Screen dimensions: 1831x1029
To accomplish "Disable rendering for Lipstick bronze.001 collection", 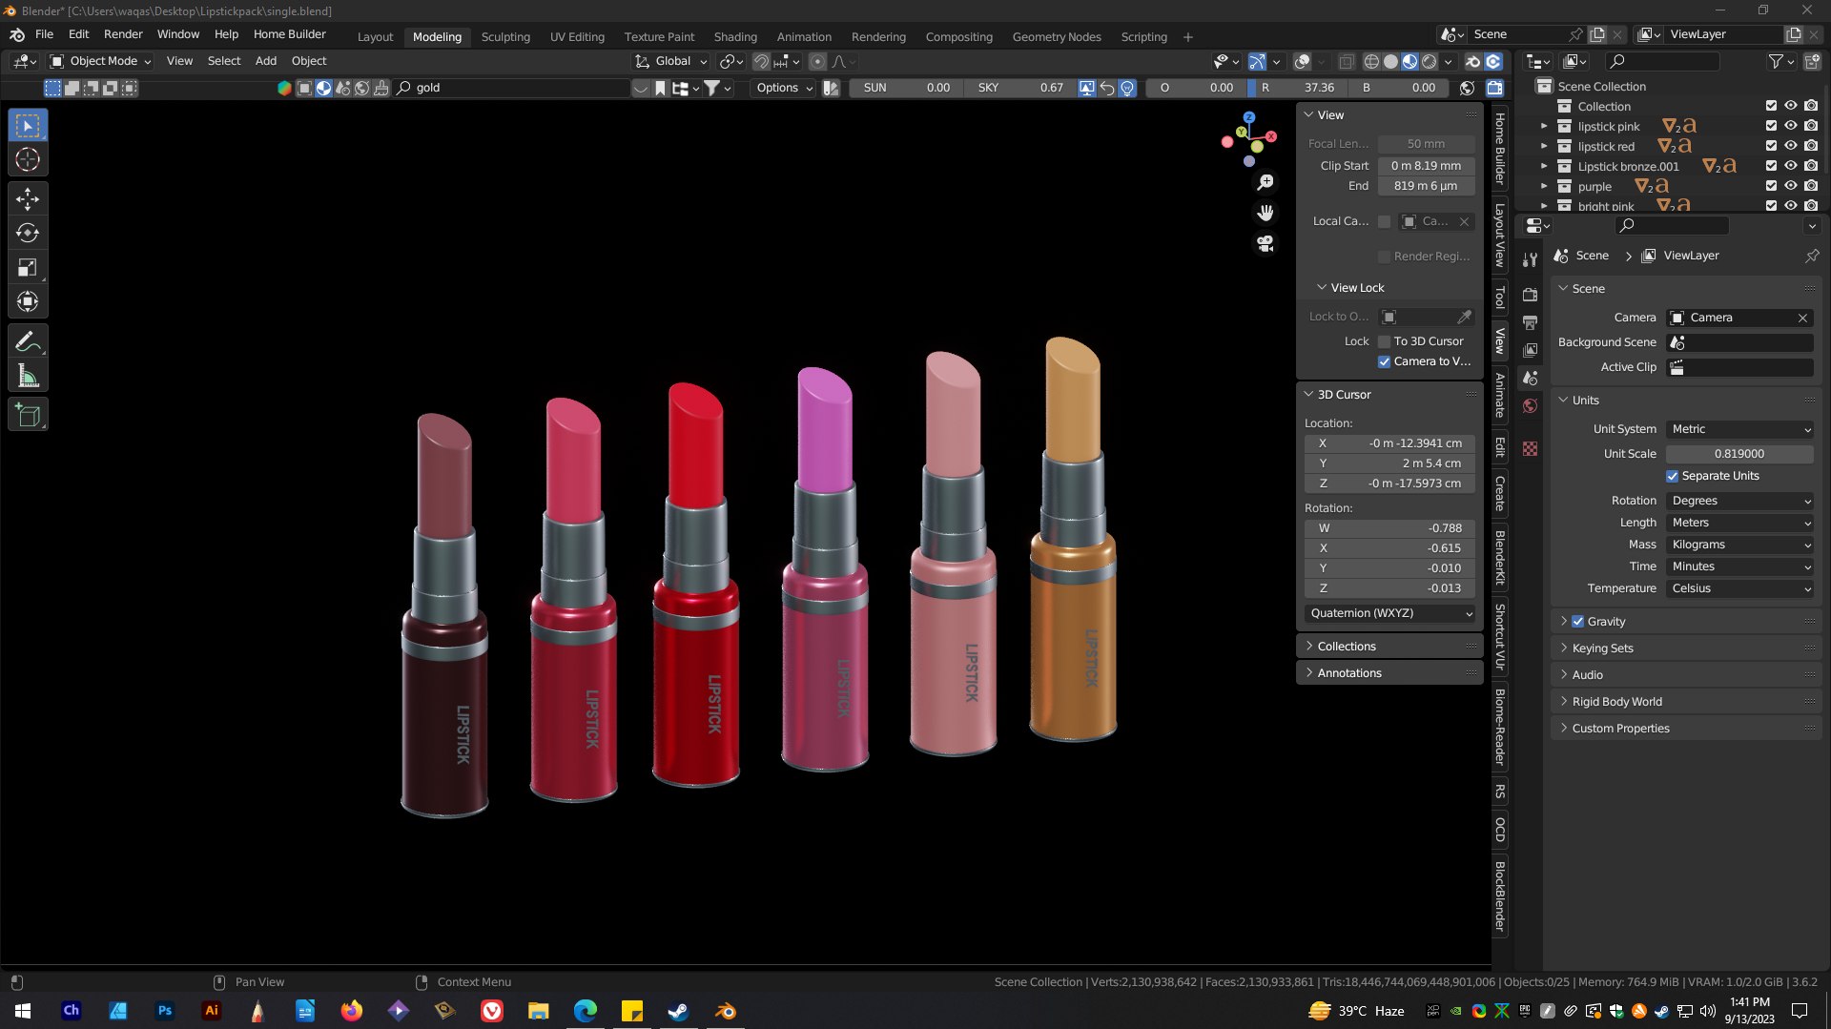I will coord(1811,166).
